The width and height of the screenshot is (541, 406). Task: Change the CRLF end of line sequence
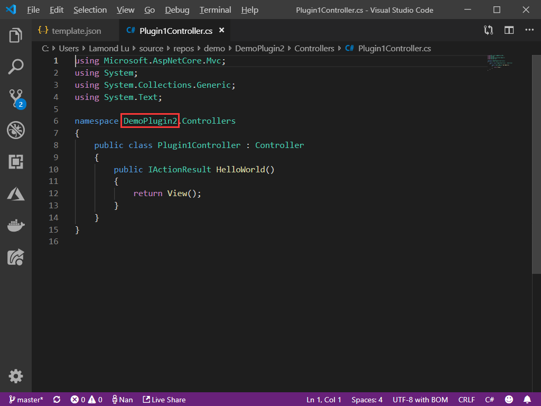pos(467,400)
